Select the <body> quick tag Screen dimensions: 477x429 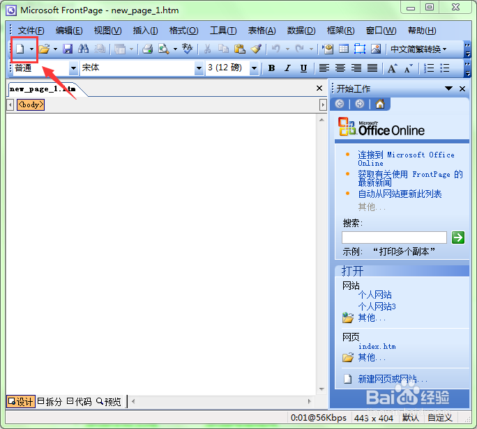point(31,105)
